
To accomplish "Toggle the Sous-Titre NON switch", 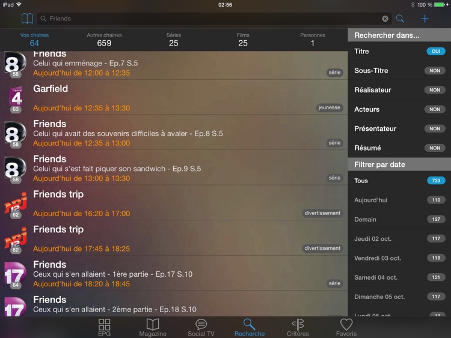I will pos(435,71).
